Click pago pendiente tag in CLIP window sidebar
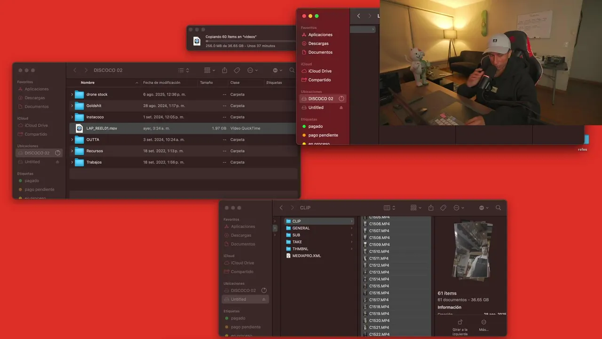Viewport: 602px width, 339px height. coord(242,327)
